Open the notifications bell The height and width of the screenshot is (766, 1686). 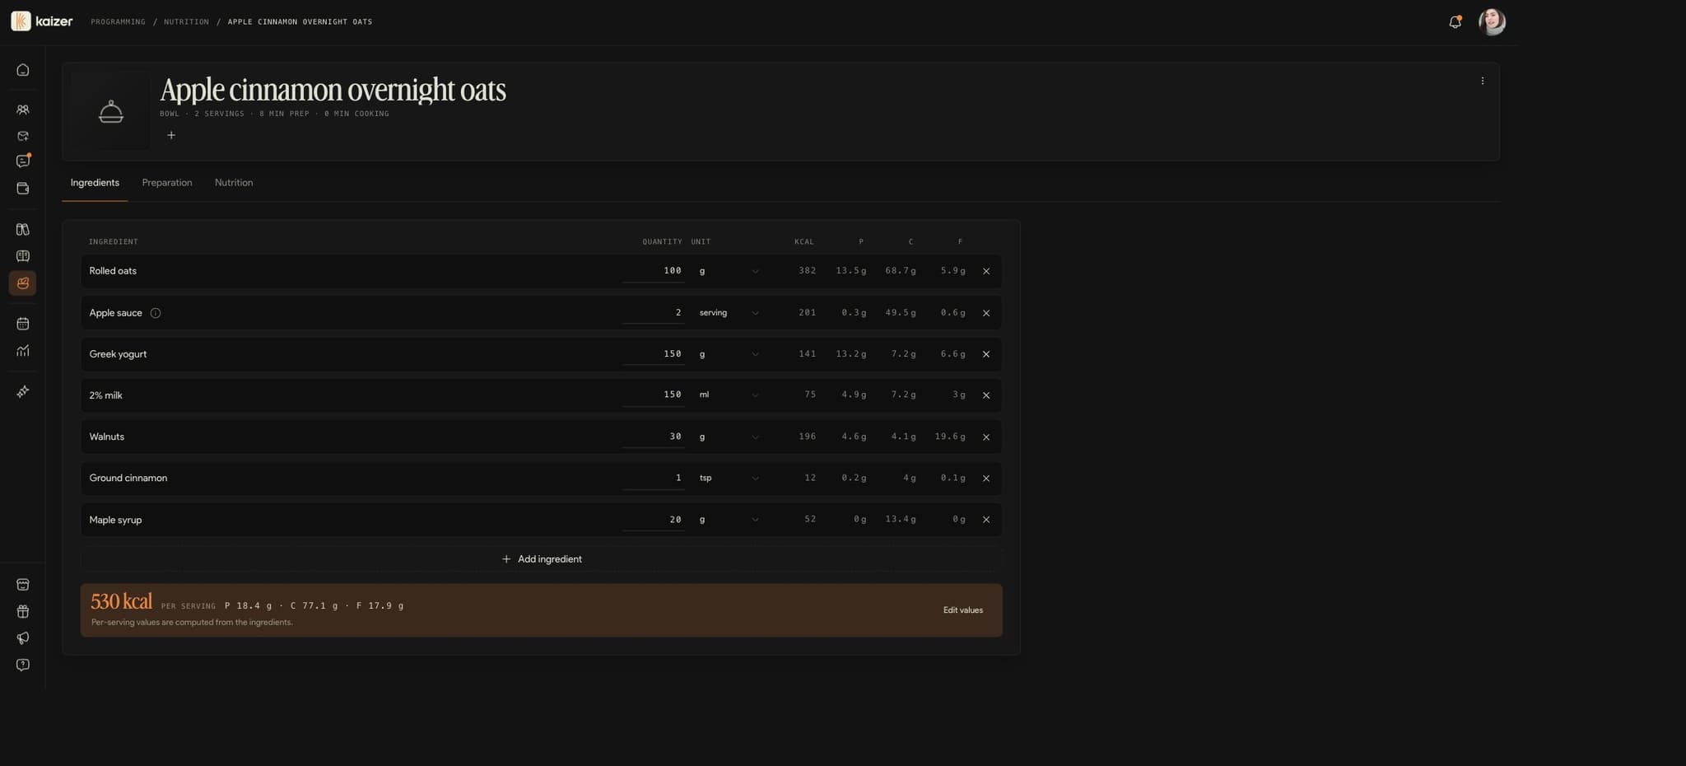click(1455, 22)
